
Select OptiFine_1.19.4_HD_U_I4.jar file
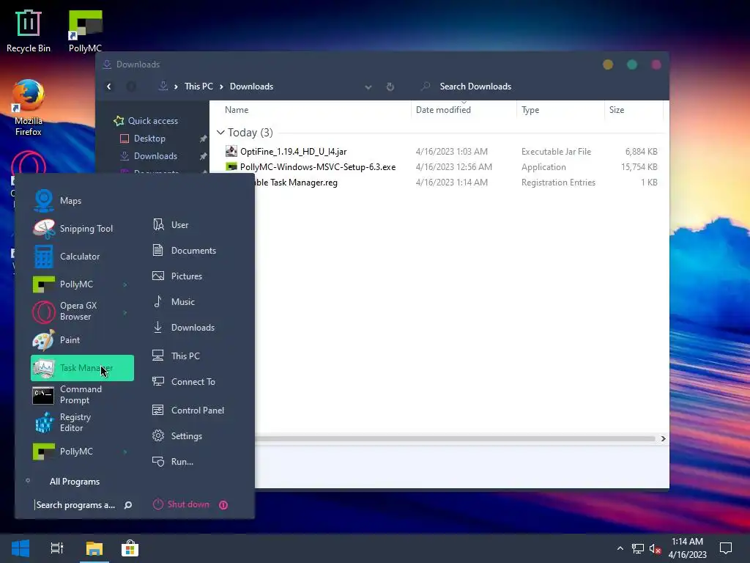pyautogui.click(x=293, y=152)
